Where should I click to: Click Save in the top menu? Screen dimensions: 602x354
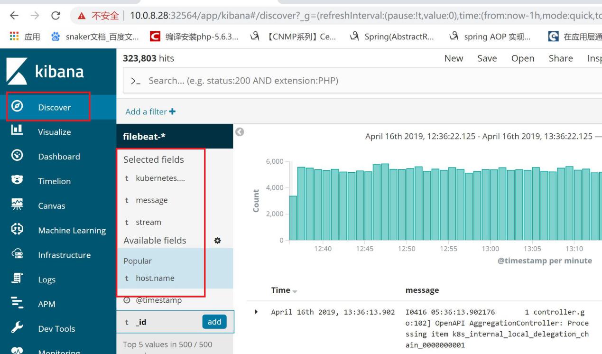tap(487, 58)
